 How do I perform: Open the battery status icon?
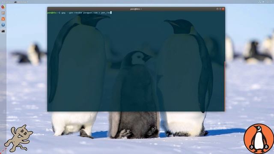coord(268,2)
